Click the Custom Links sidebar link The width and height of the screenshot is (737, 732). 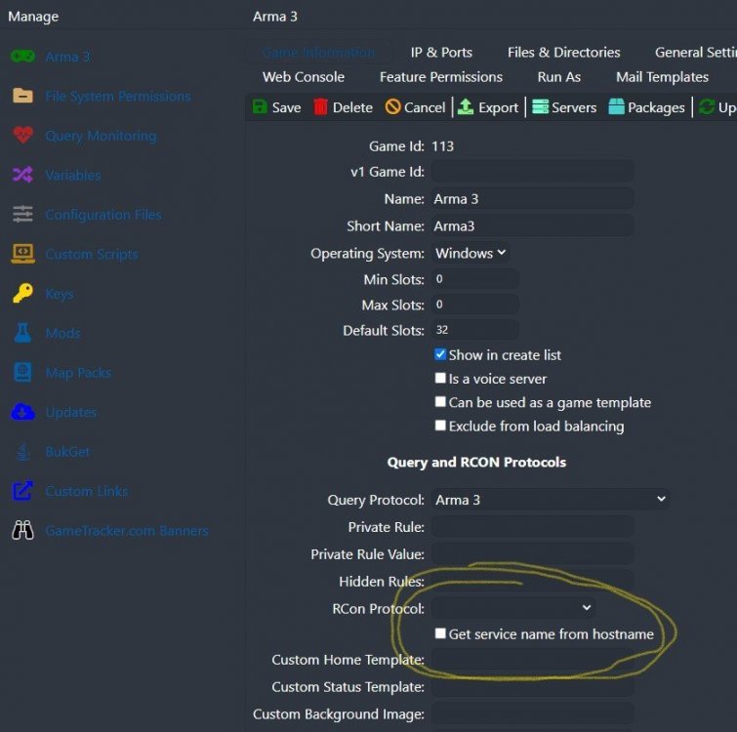86,491
